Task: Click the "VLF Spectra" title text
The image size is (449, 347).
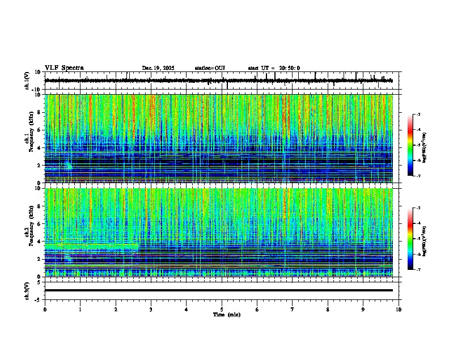Action: [64, 68]
